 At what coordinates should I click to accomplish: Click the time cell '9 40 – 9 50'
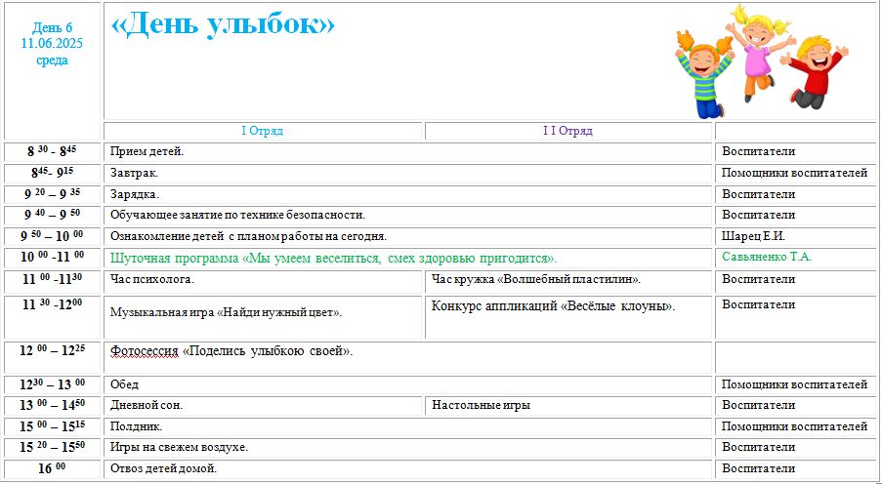[53, 216]
